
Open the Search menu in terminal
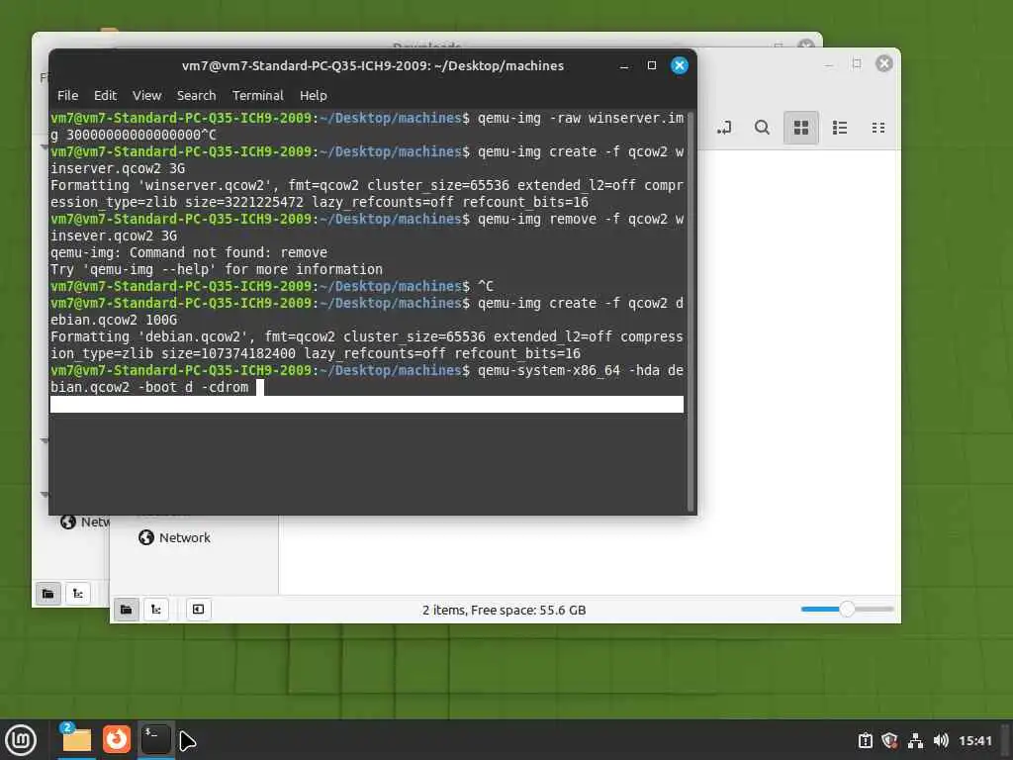coord(197,96)
